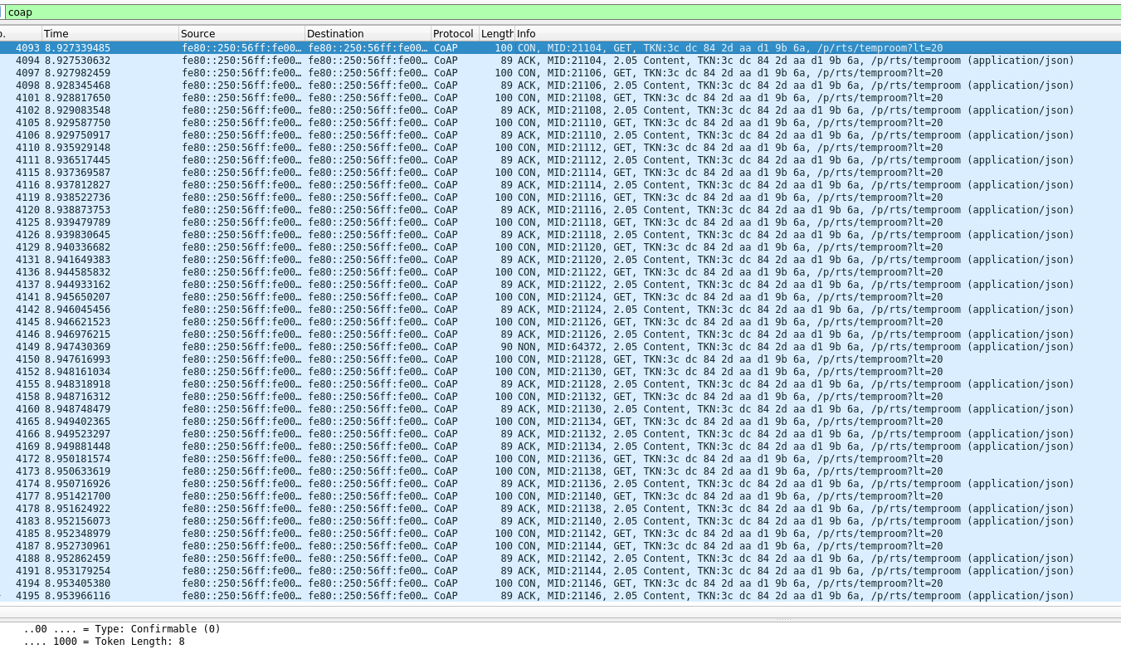Select the NON message packet 4149
The width and height of the screenshot is (1121, 649).
[332, 347]
